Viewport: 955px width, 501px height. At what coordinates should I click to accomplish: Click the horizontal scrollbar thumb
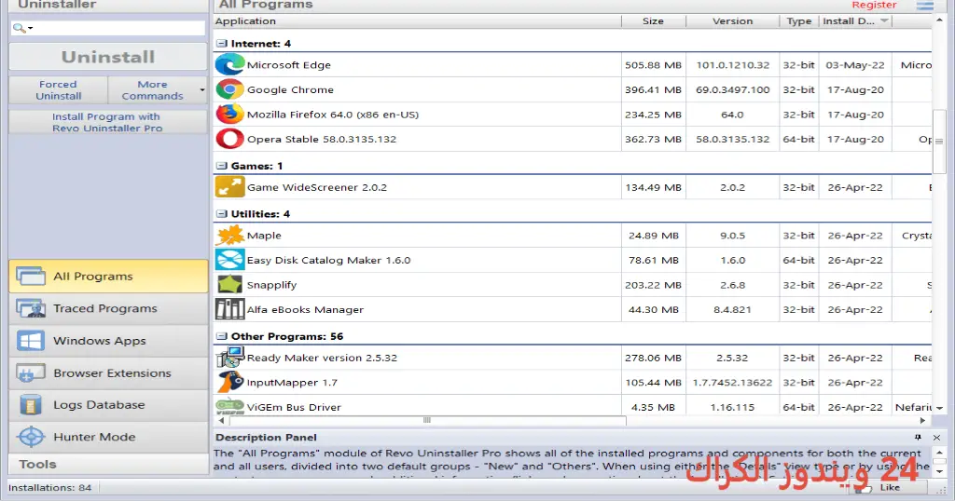[427, 420]
